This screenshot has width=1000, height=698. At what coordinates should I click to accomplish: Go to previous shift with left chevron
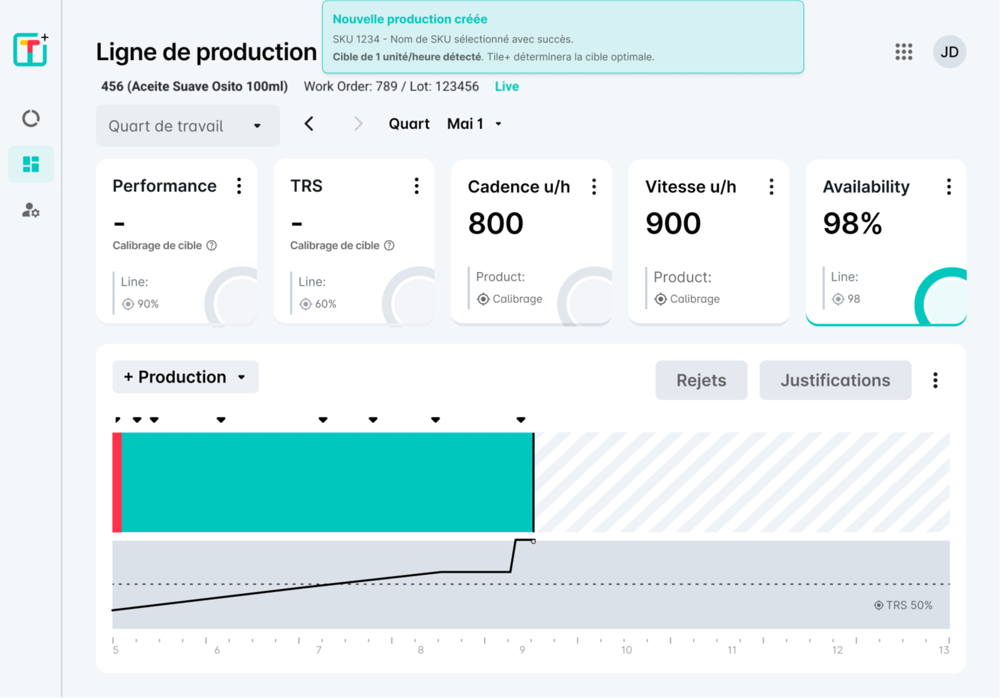(x=309, y=124)
